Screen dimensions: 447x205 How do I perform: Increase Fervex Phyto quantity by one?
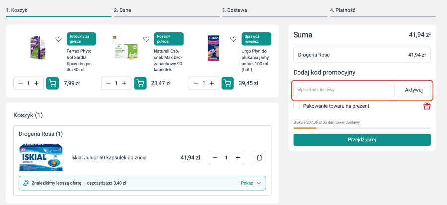[x=36, y=83]
